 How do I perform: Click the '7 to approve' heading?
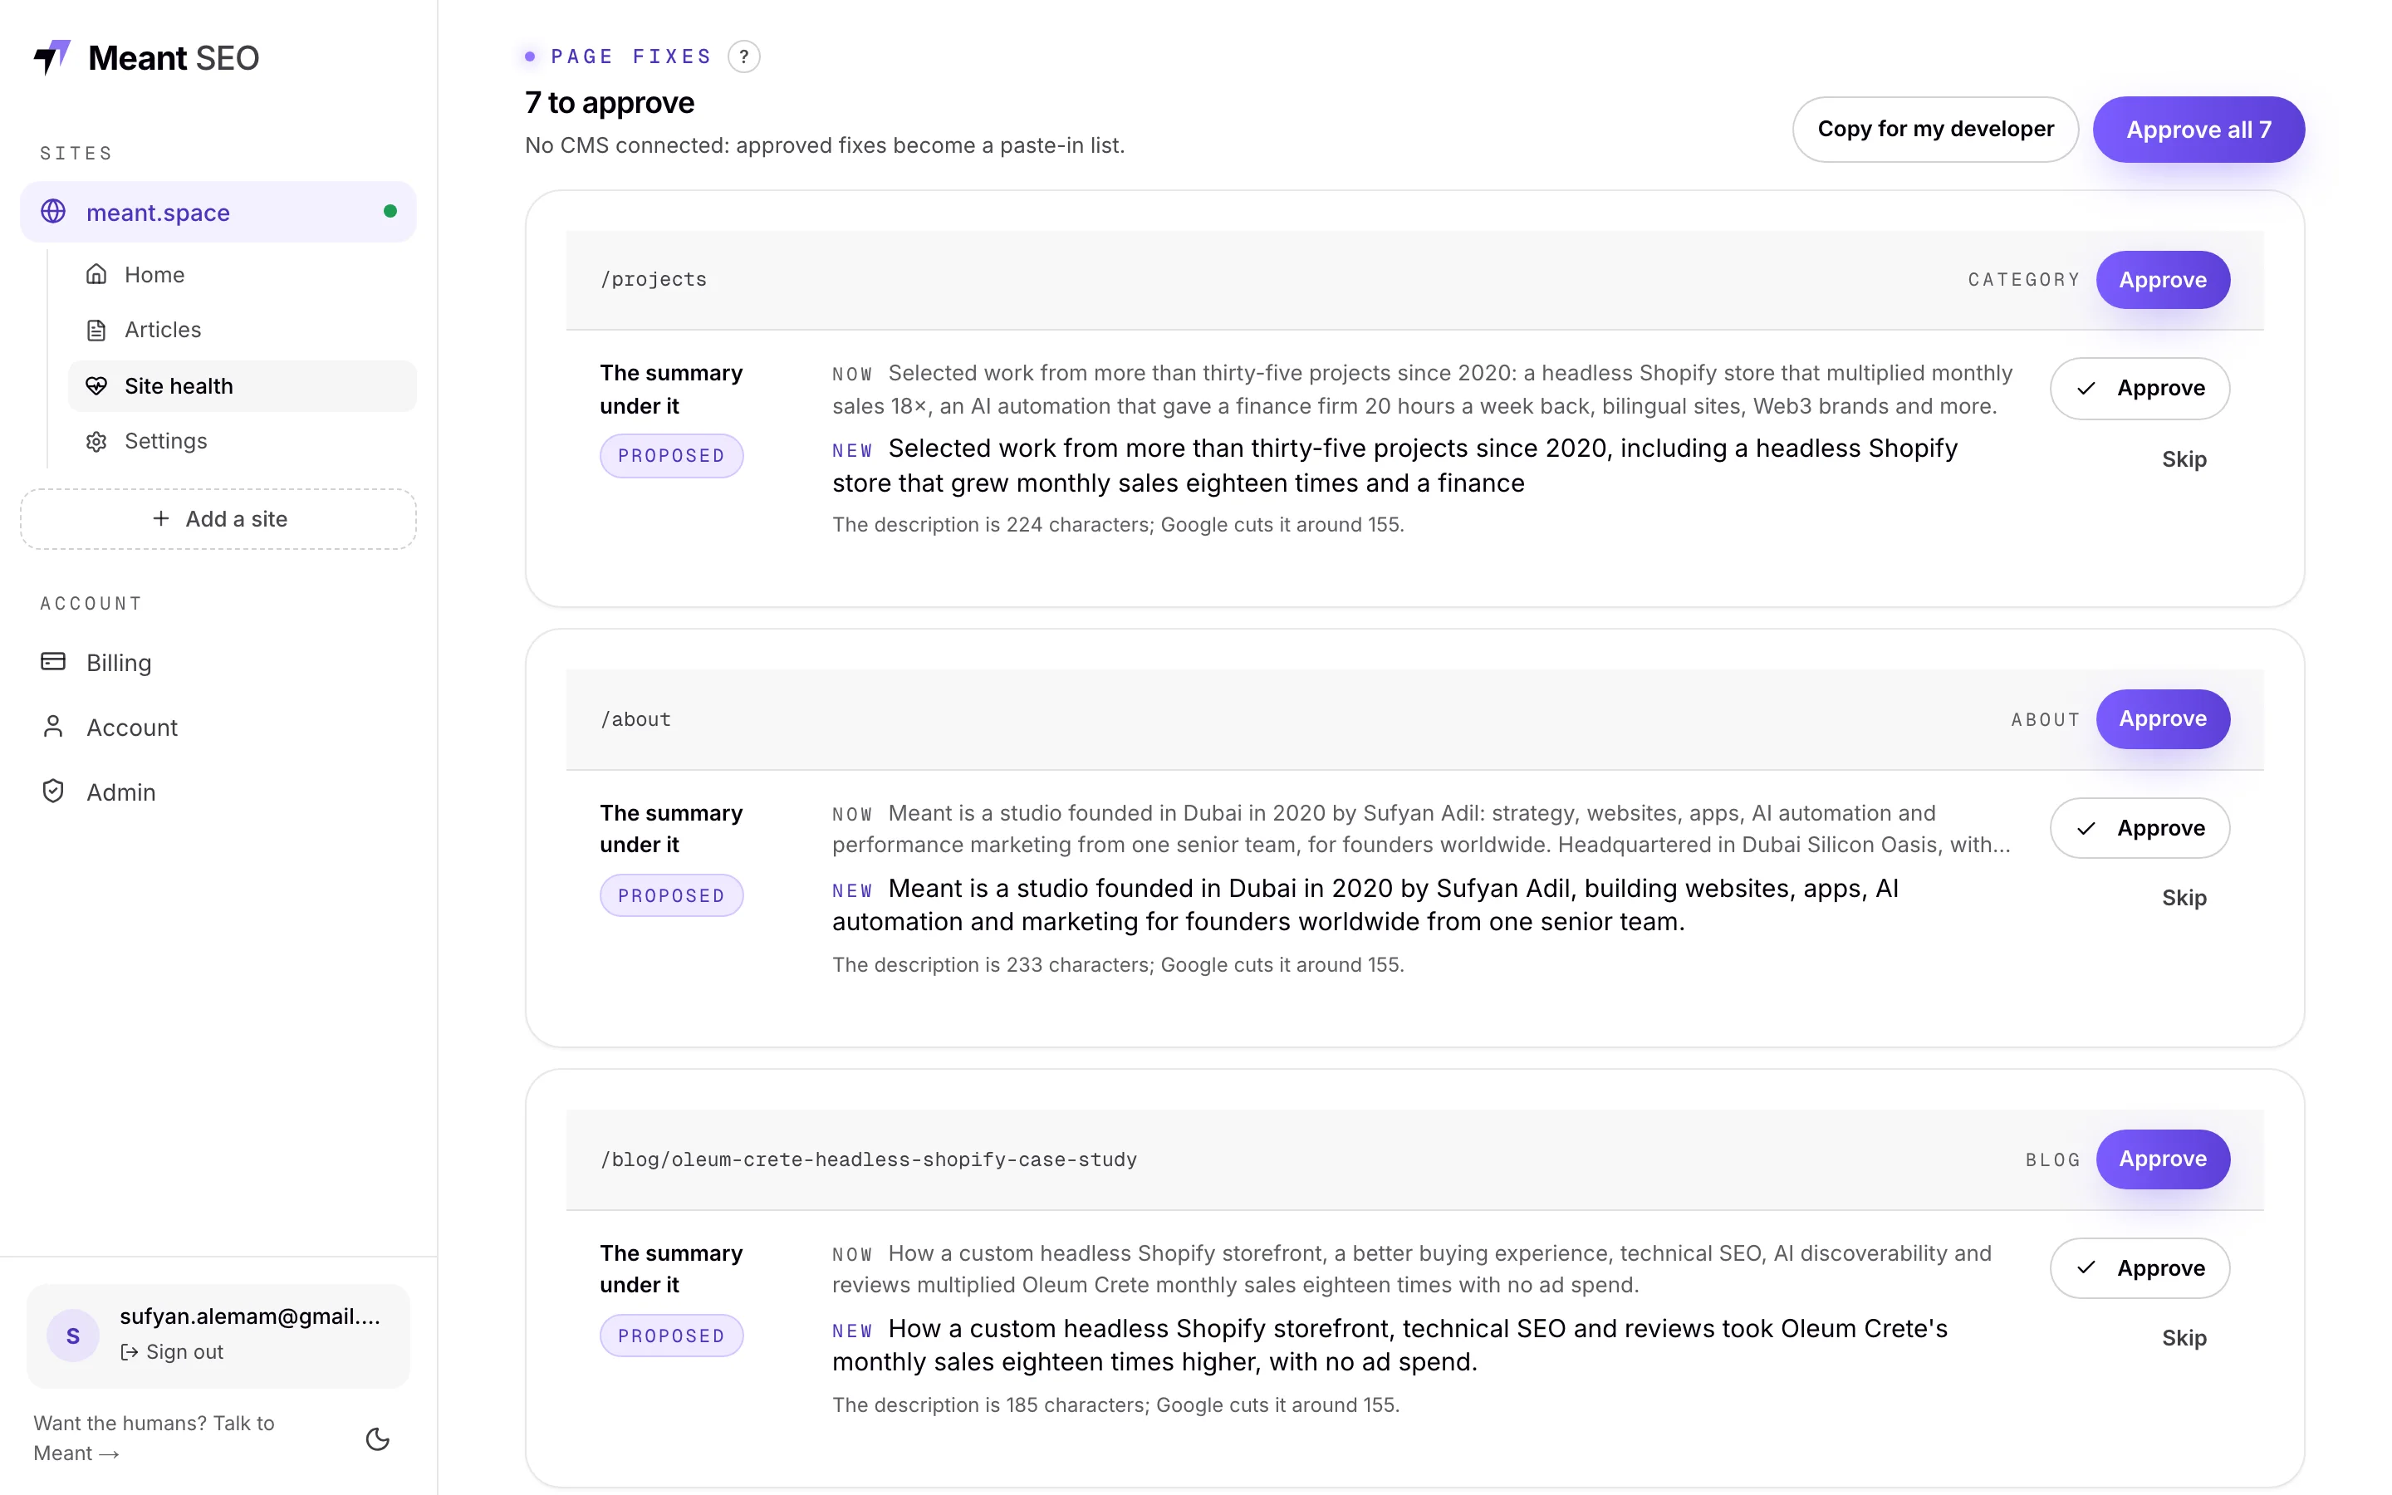[609, 103]
